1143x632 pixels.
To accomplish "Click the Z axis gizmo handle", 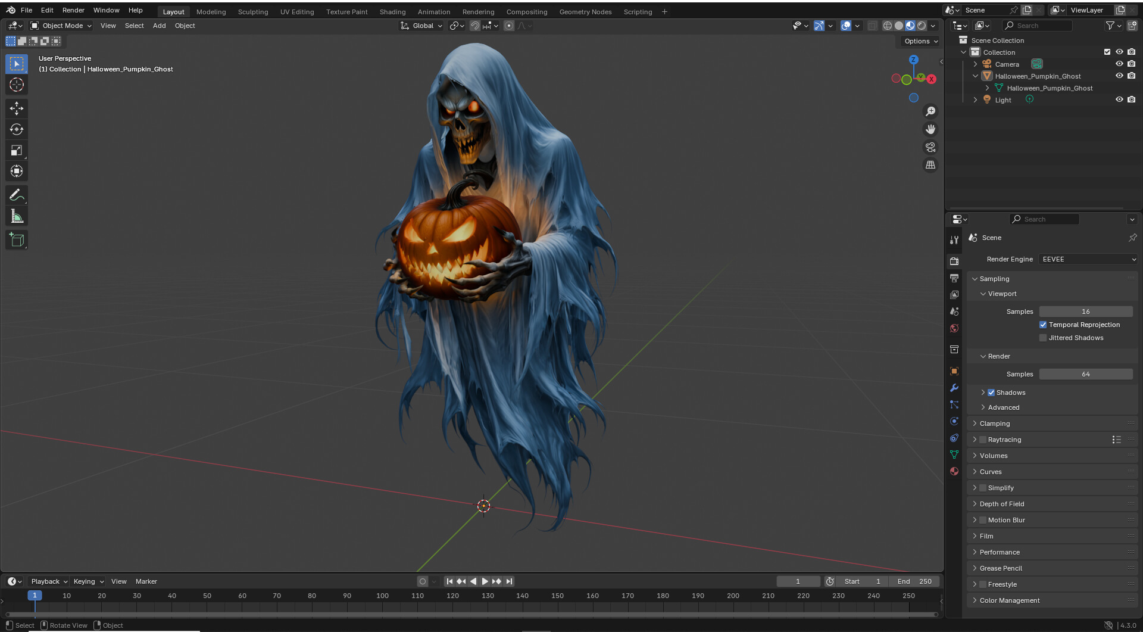I will tap(913, 60).
